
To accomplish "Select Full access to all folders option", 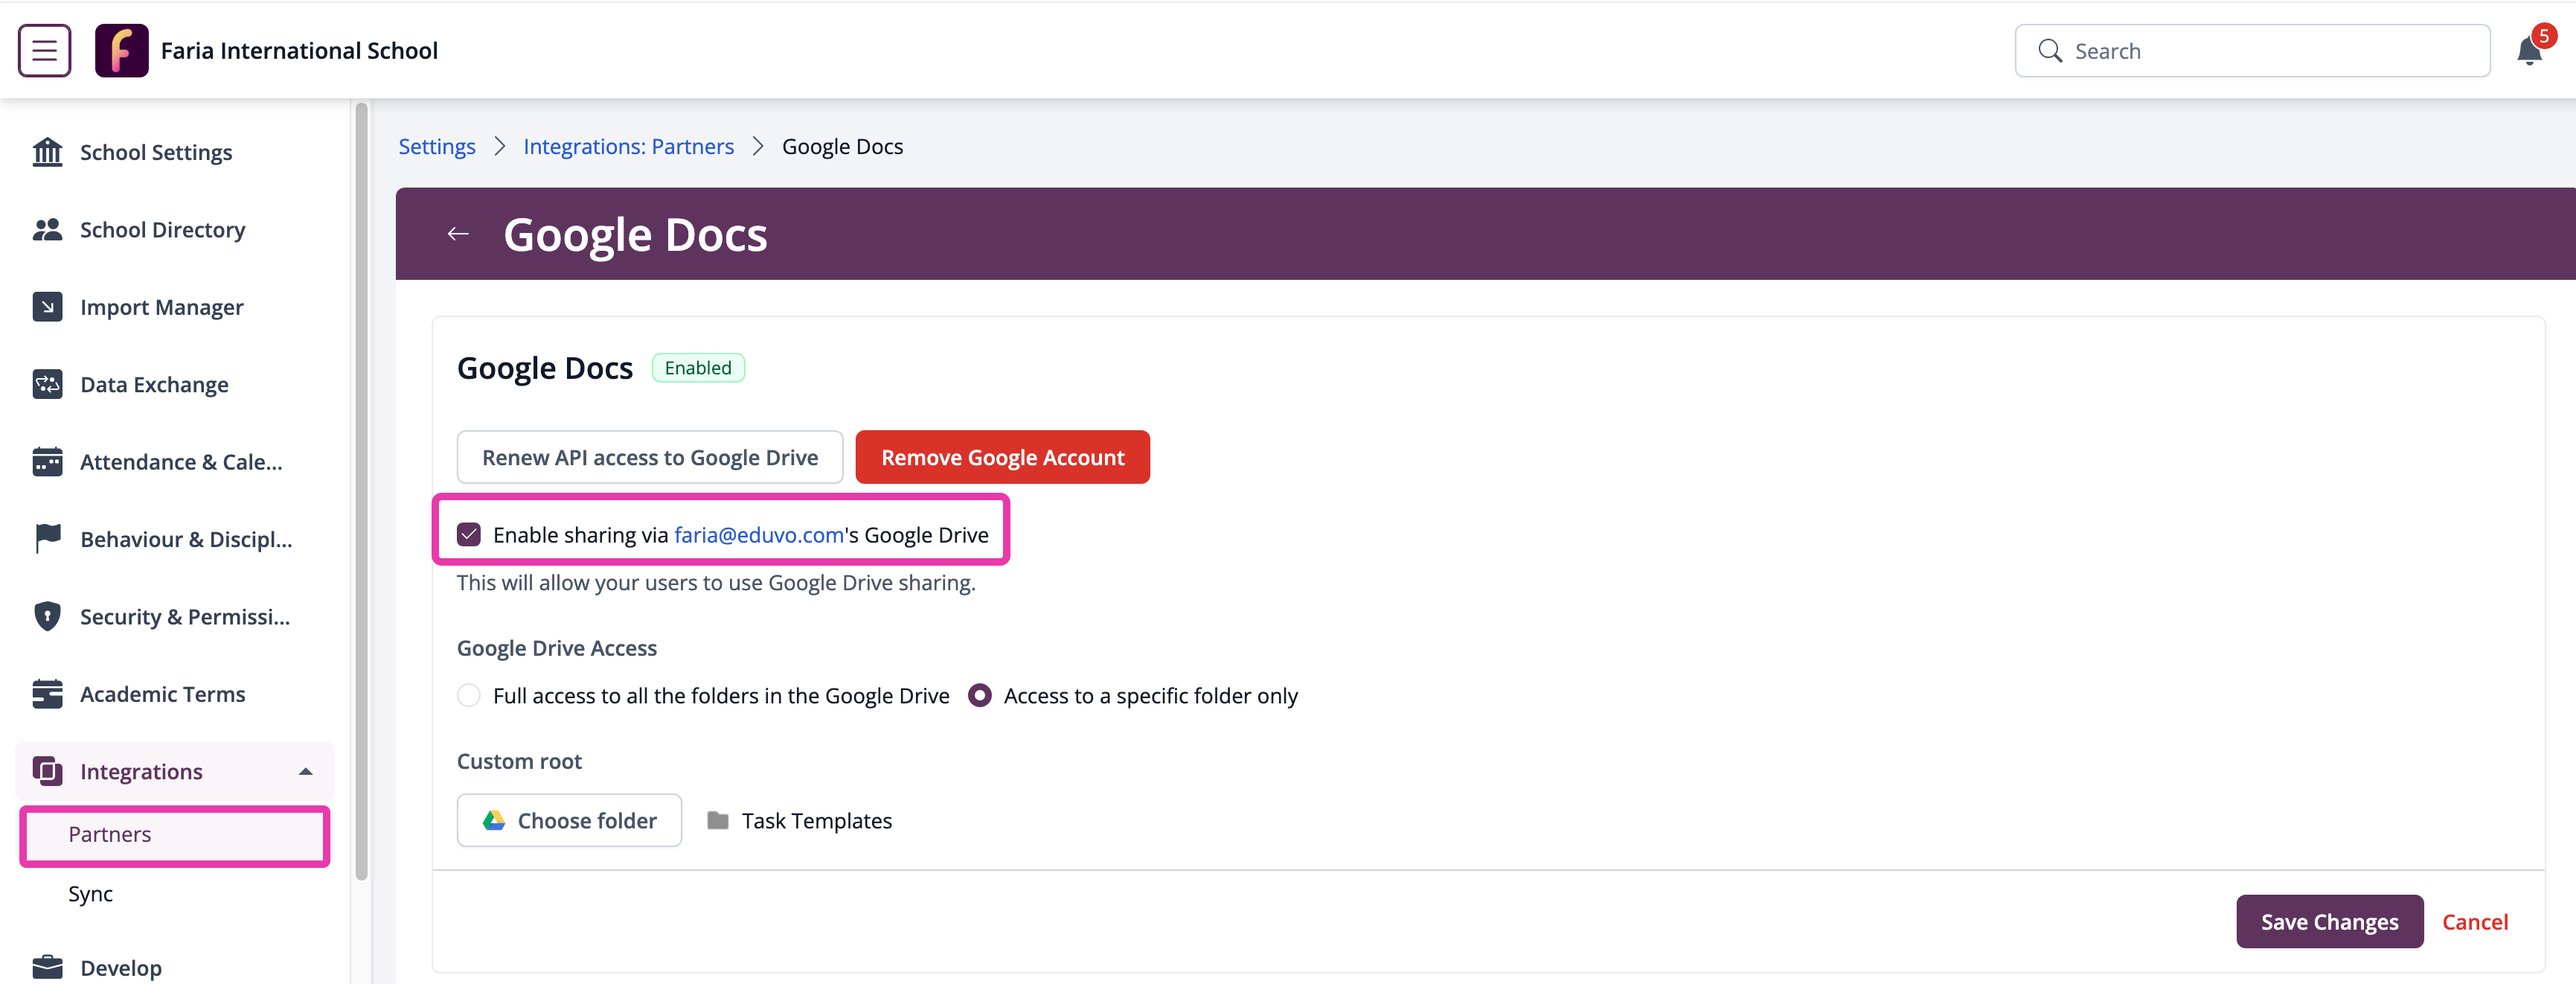I will pos(468,695).
